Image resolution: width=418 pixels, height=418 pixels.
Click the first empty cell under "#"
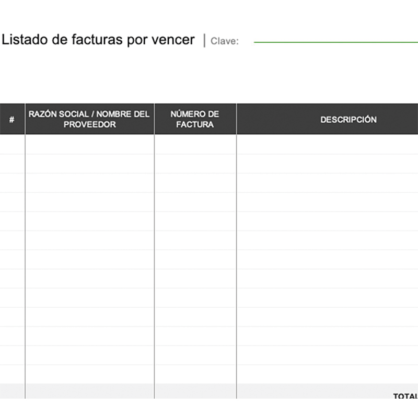click(11, 144)
